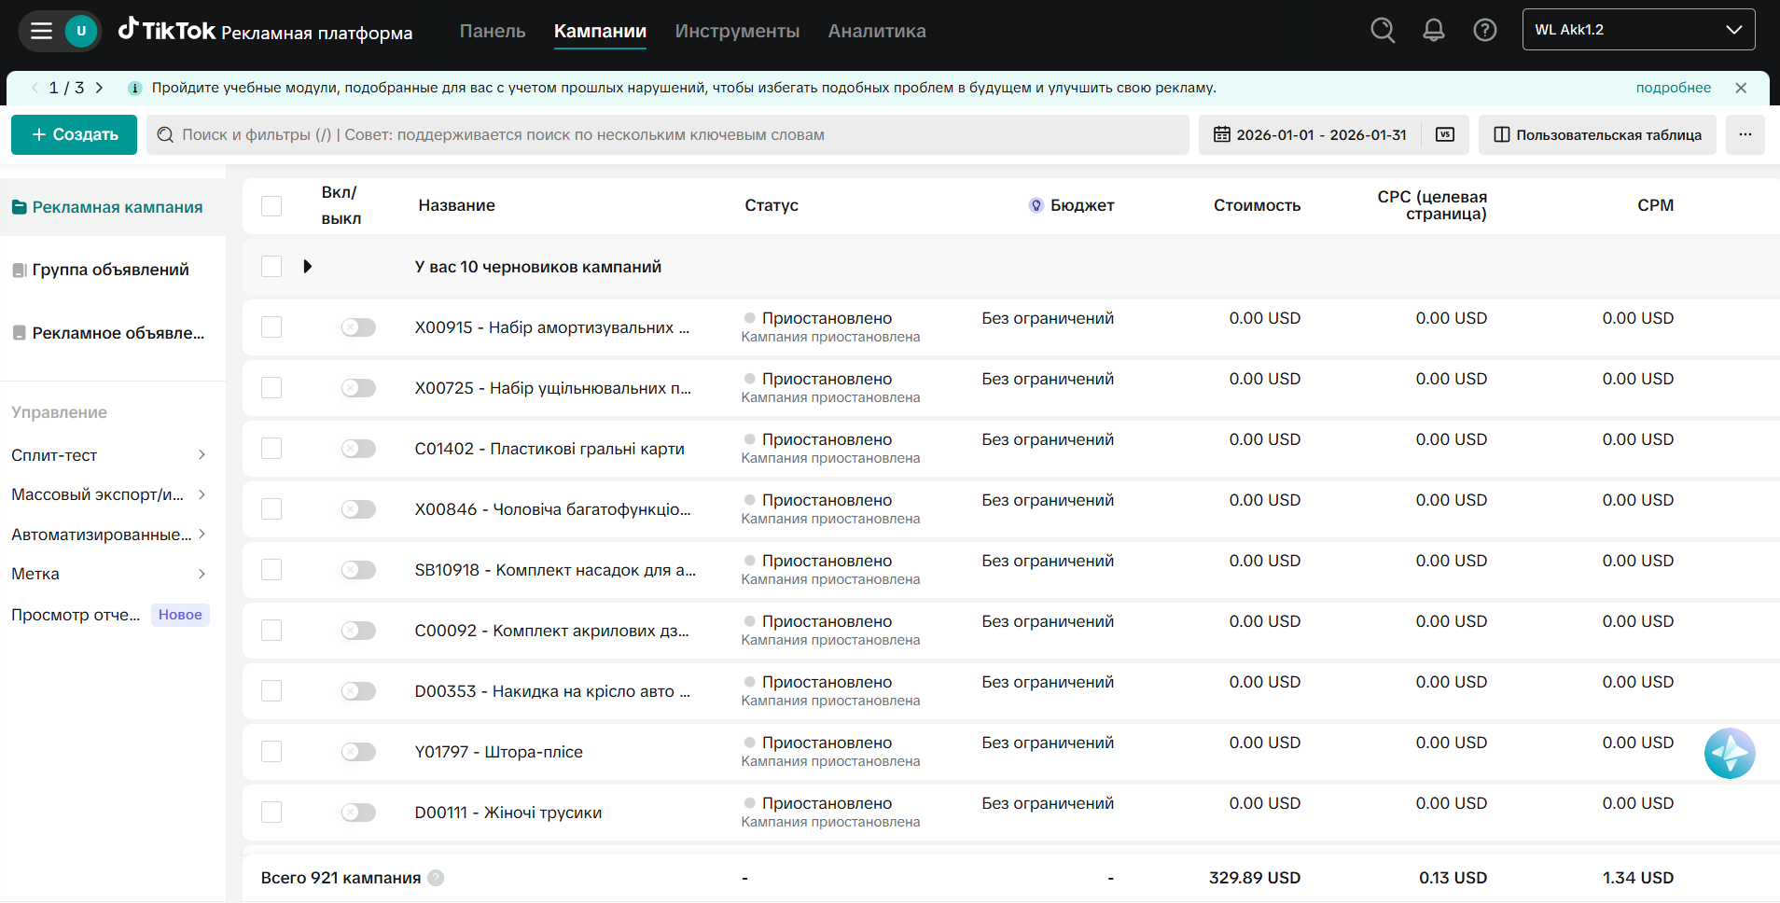The width and height of the screenshot is (1780, 903).
Task: Expand the campaign drafts row arrow
Action: 307,267
